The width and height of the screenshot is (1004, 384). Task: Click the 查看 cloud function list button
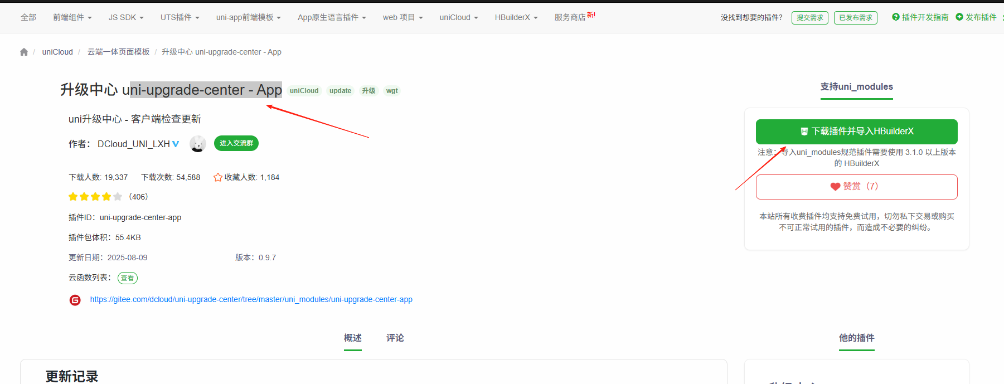coord(128,278)
